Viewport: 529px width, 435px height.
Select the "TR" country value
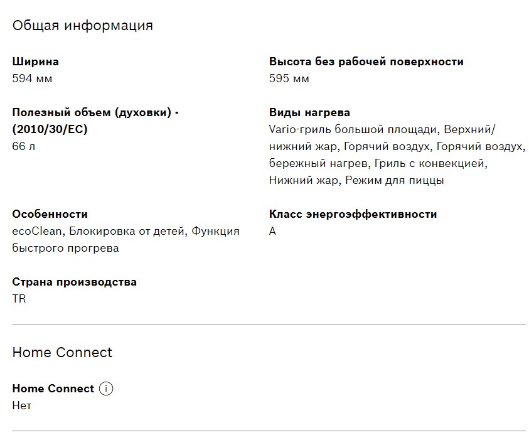pyautogui.click(x=19, y=299)
